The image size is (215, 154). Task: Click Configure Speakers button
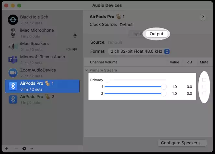182,143
